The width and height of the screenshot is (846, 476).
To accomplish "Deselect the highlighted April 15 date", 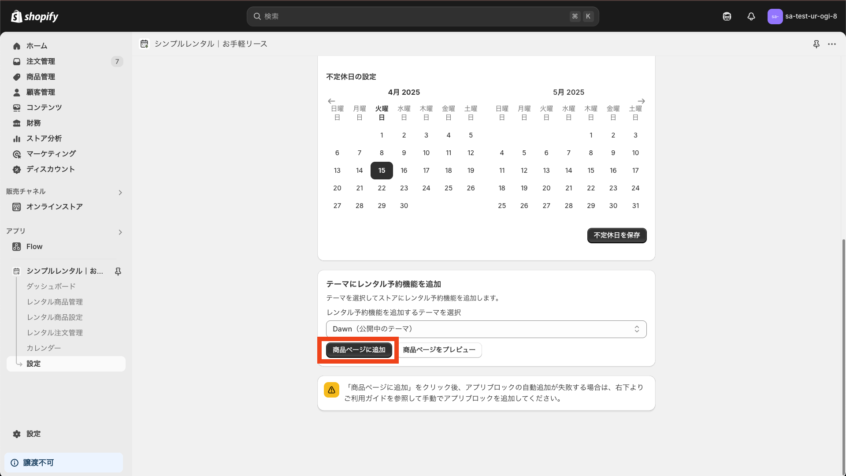I will click(382, 170).
